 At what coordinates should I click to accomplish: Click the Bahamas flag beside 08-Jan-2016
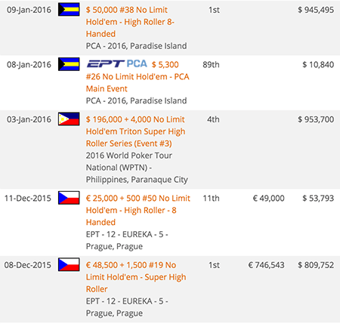pyautogui.click(x=69, y=64)
